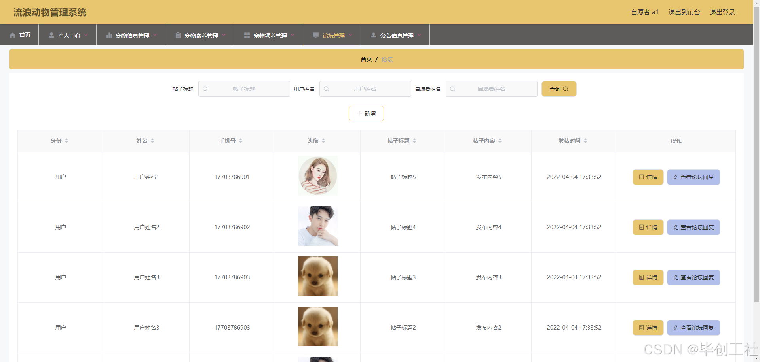Click phone number 17703786902
The image size is (760, 362).
click(232, 227)
